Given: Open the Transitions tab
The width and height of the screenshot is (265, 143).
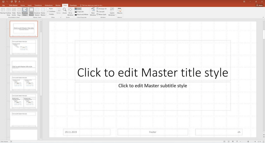Looking at the screenshot, I should pos(38,5).
